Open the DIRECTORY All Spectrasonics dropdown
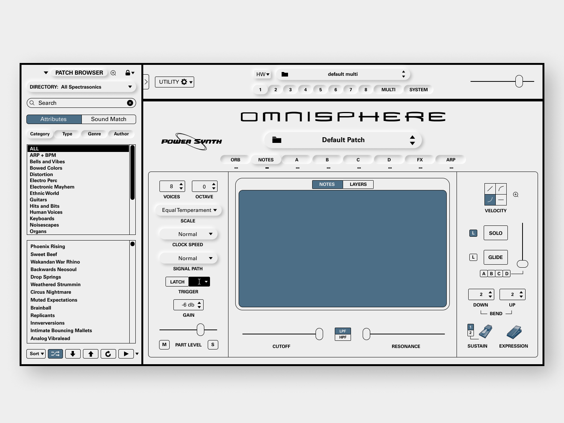The height and width of the screenshot is (423, 564). click(x=81, y=87)
